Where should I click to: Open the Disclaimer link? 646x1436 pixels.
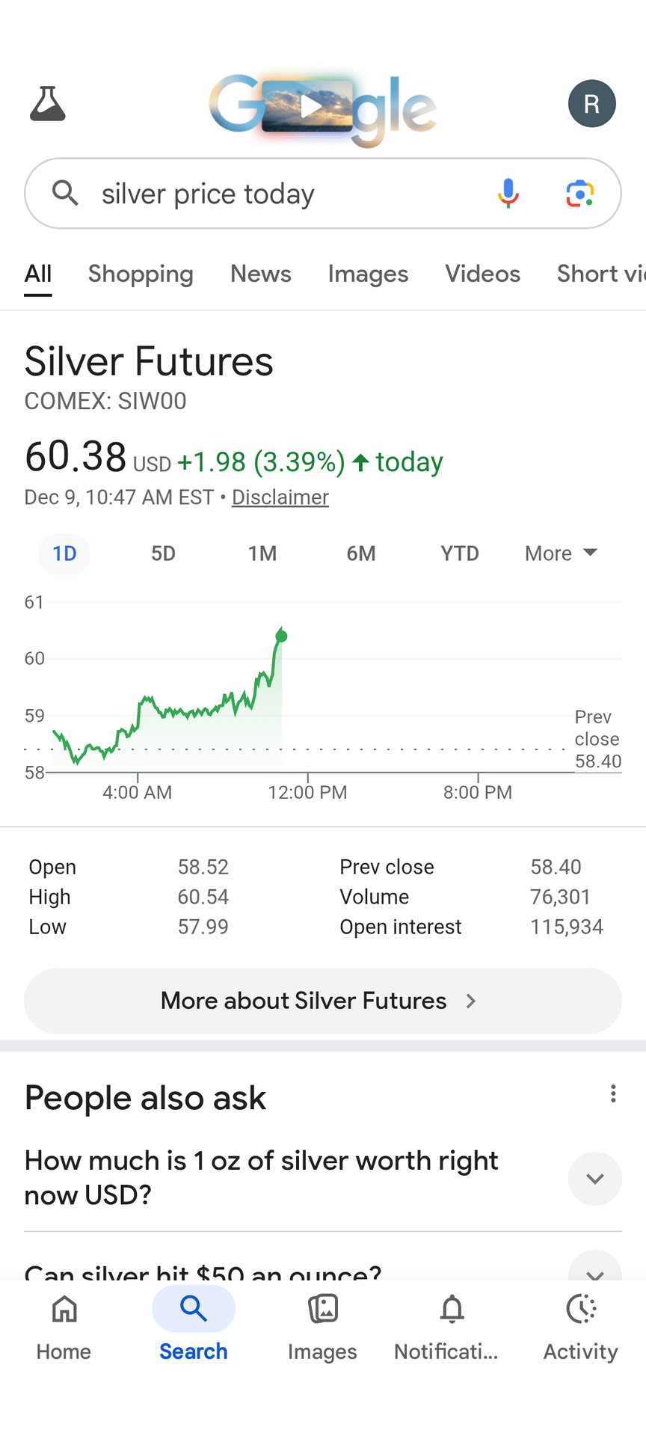pos(280,497)
